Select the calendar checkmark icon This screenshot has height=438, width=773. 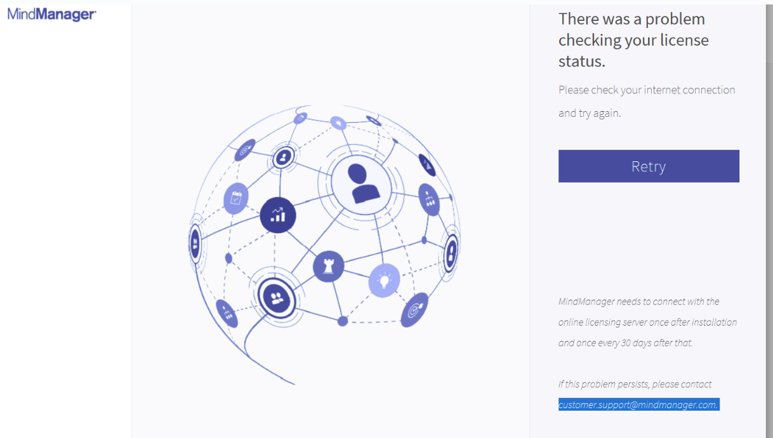[236, 198]
